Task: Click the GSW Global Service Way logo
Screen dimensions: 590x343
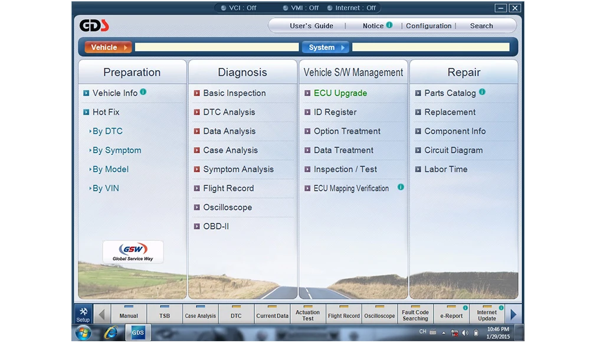Action: (133, 252)
